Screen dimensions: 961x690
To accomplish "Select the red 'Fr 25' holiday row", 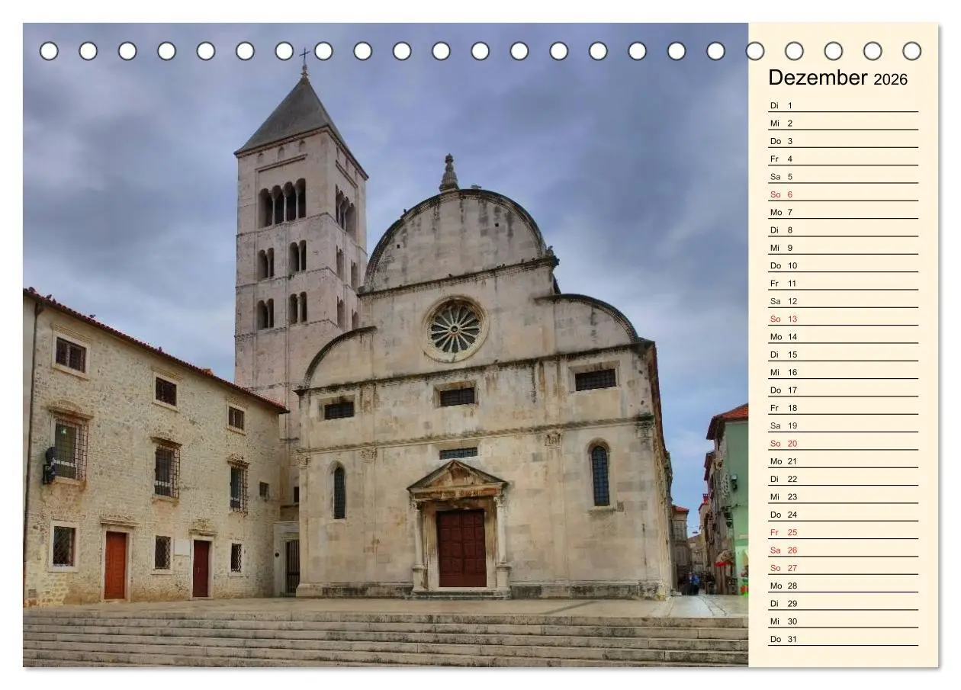I will point(843,532).
